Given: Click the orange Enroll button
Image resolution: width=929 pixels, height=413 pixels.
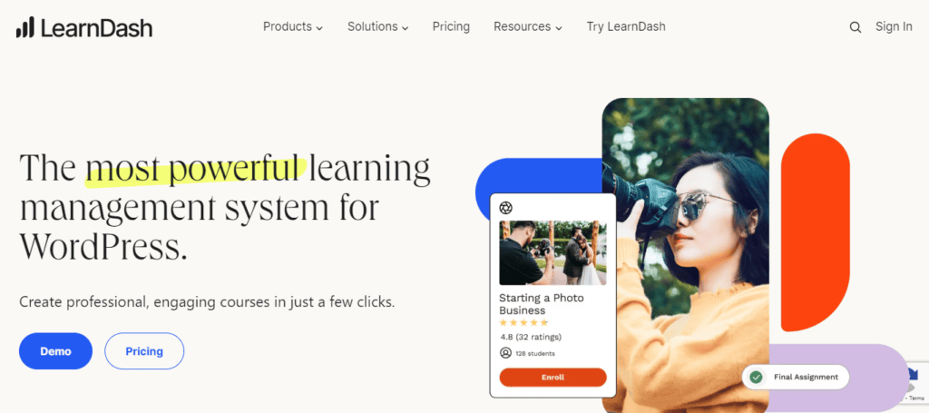Looking at the screenshot, I should [x=553, y=378].
